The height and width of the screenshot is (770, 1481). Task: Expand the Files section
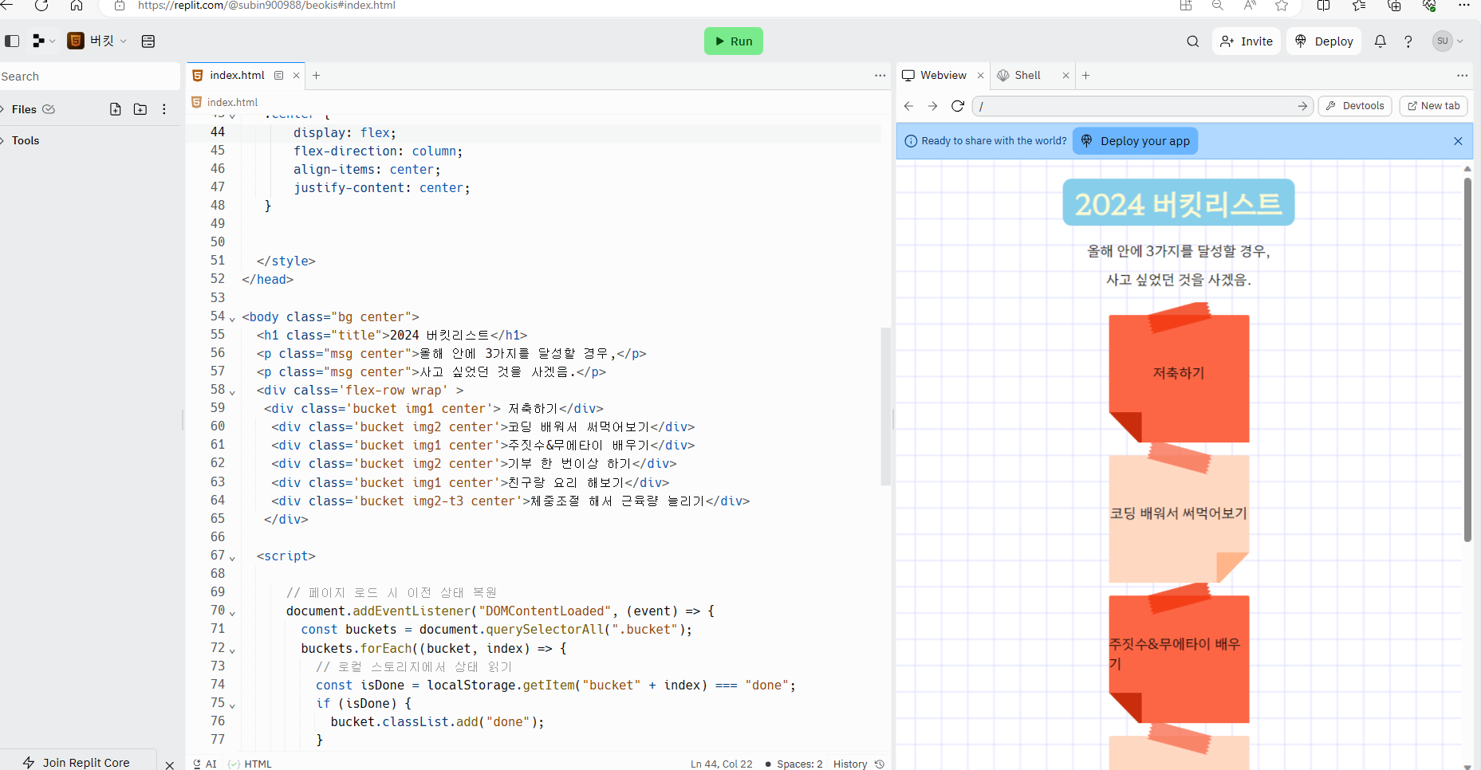[x=24, y=109]
